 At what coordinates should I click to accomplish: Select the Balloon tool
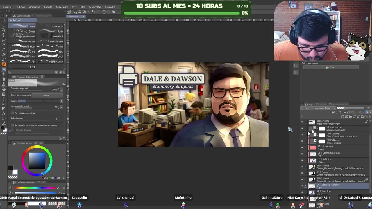pyautogui.click(x=4, y=118)
